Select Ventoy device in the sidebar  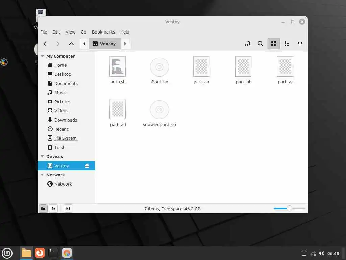click(66, 166)
